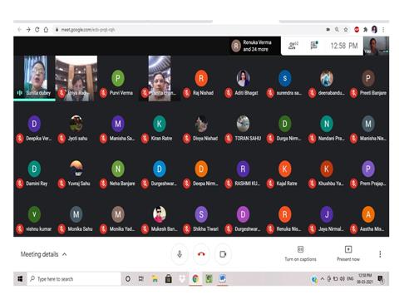
Task: Open the meeting chat icon
Action: [314, 45]
